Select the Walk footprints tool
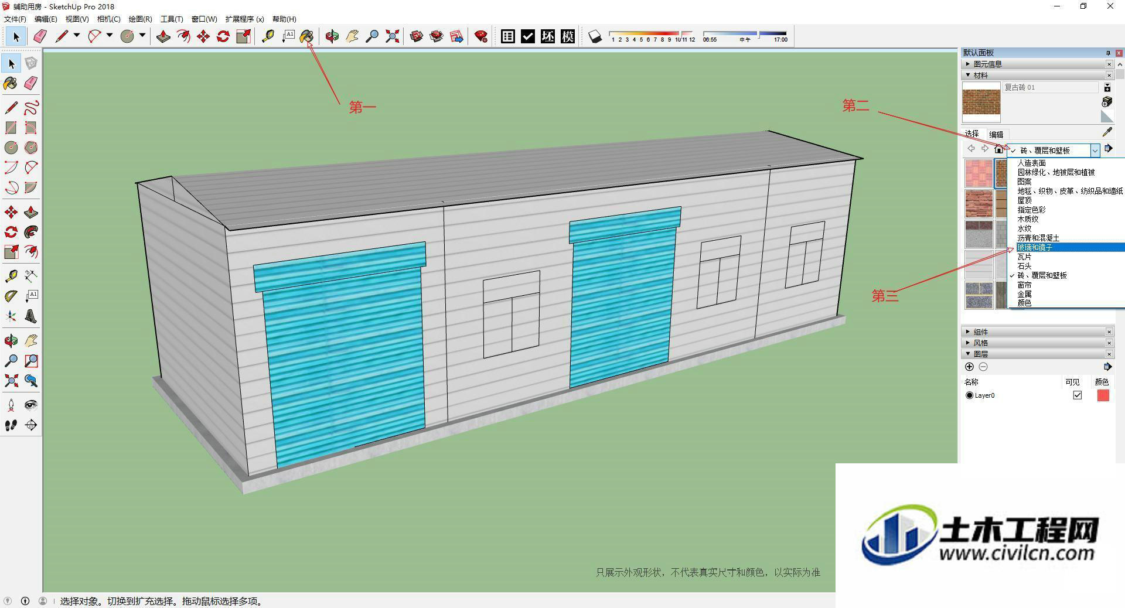 (11, 425)
